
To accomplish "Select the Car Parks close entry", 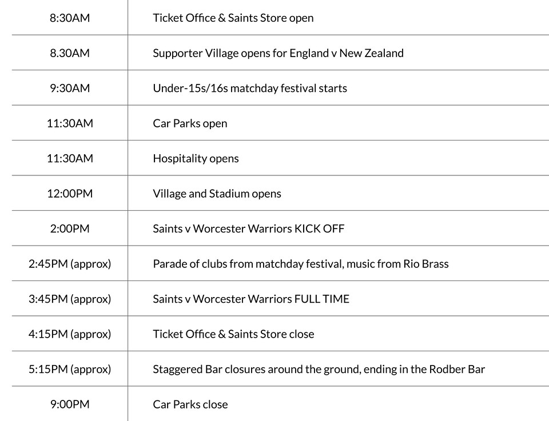I will (x=190, y=404).
